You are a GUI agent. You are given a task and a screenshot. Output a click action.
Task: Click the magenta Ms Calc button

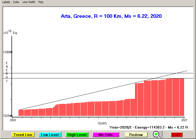[106, 135]
